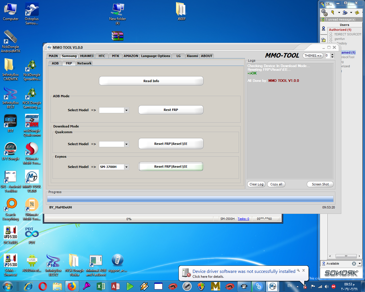The width and height of the screenshot is (365, 292).
Task: Open the Computer desktop icon
Action: click(x=11, y=12)
